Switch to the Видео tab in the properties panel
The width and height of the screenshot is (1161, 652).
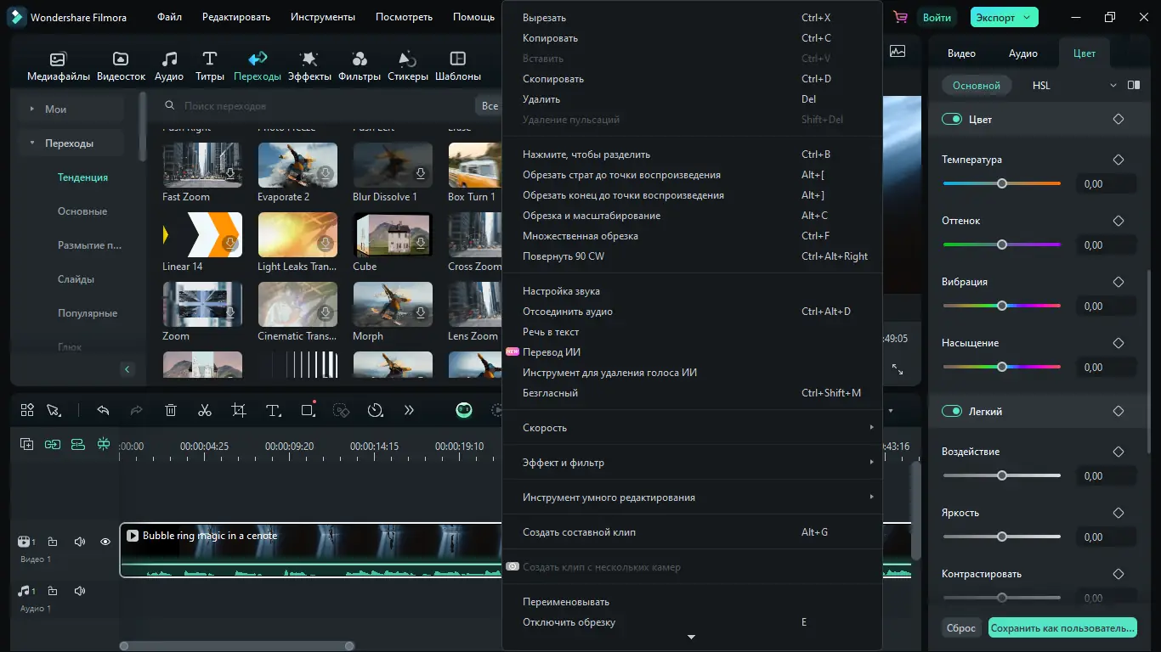[961, 53]
